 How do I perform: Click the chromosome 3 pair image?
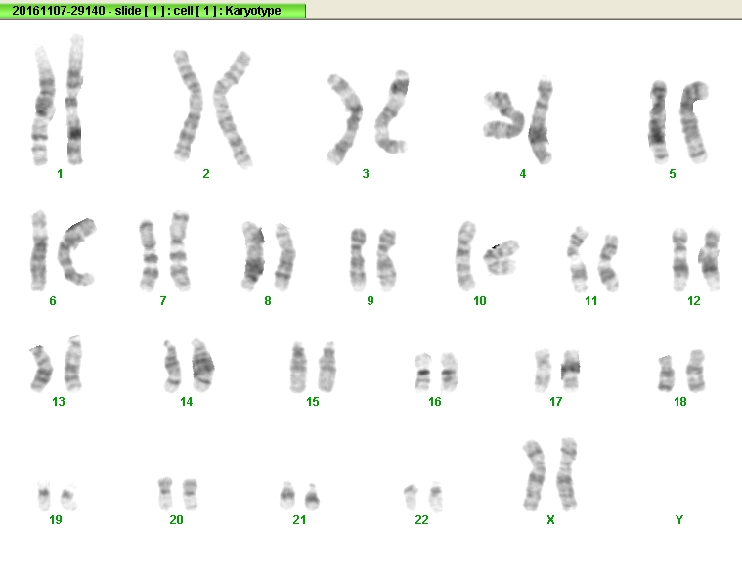368,117
